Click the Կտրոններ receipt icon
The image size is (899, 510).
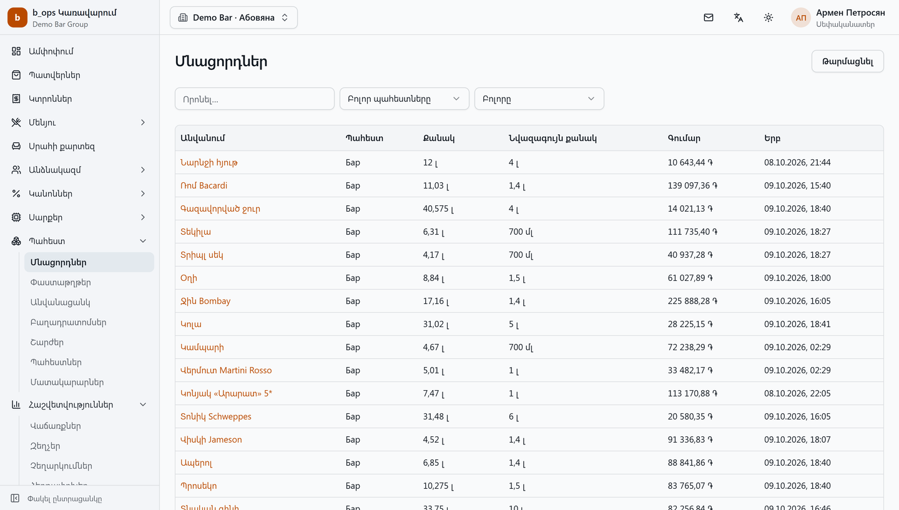pyautogui.click(x=16, y=99)
